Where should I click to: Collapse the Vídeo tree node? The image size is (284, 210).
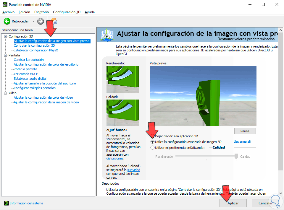5,93
